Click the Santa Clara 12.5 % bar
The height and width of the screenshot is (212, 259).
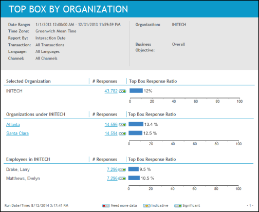[135, 133]
